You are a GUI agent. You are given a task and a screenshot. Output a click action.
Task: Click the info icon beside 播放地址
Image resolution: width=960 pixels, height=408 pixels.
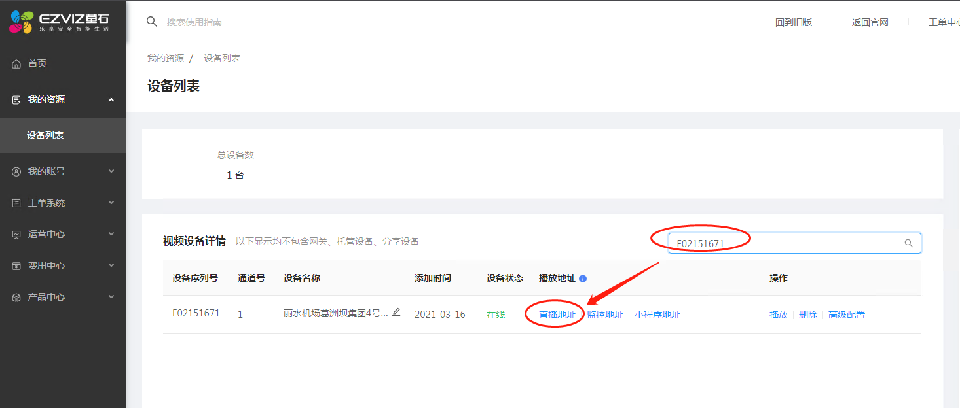coord(583,279)
